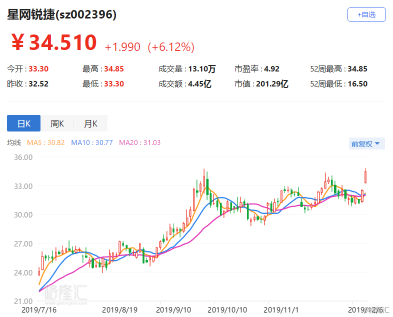Click the 21.00 price axis label

pos(23,301)
